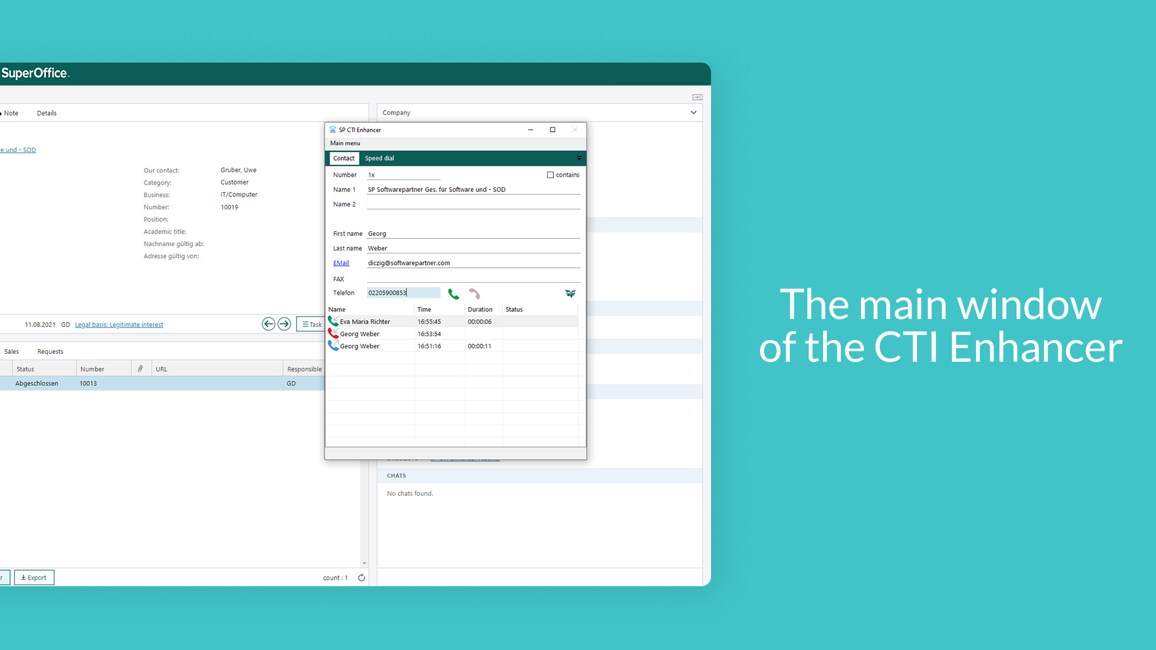Click call icon for Georg Weber 16:51:16
The width and height of the screenshot is (1156, 650).
[333, 346]
